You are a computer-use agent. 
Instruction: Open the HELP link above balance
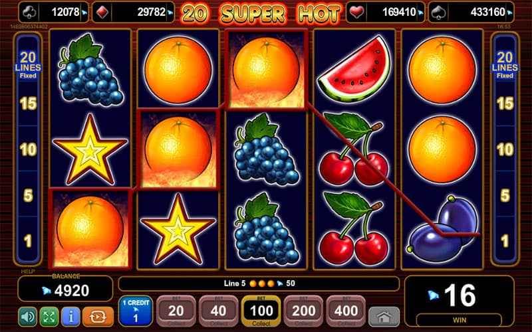[28, 272]
